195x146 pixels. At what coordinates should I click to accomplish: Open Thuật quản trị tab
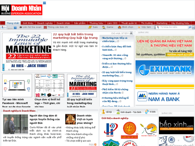(129, 23)
